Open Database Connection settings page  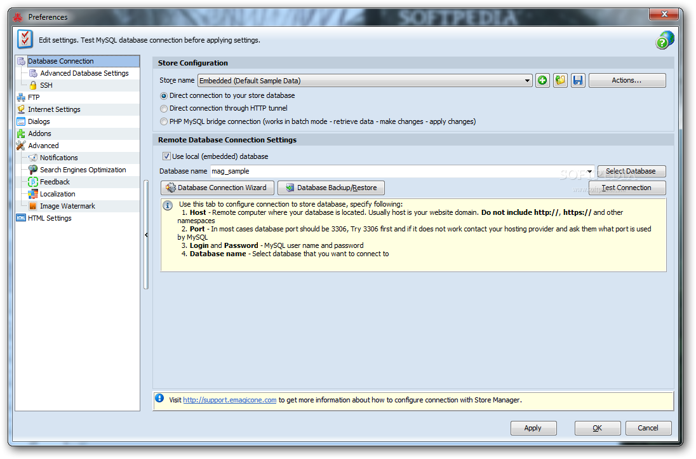[x=61, y=61]
